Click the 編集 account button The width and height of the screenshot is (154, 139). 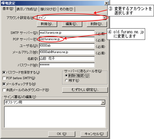click(72, 24)
